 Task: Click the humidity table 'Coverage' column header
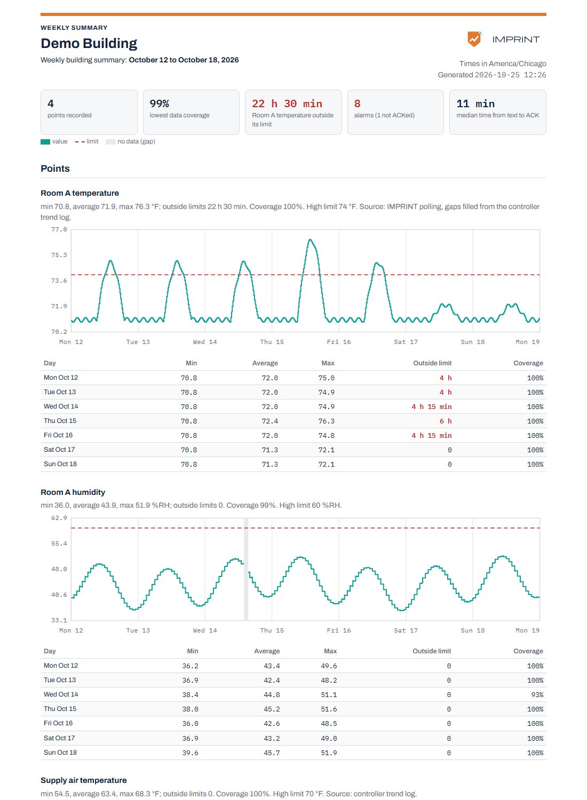tap(528, 651)
